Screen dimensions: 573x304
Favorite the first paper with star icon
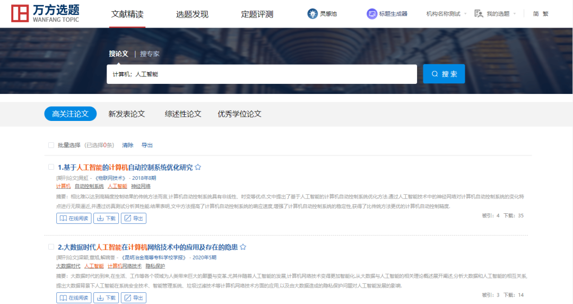tap(198, 167)
